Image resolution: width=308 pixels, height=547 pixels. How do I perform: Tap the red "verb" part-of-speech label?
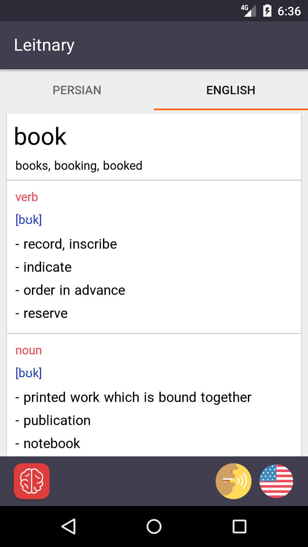click(27, 197)
